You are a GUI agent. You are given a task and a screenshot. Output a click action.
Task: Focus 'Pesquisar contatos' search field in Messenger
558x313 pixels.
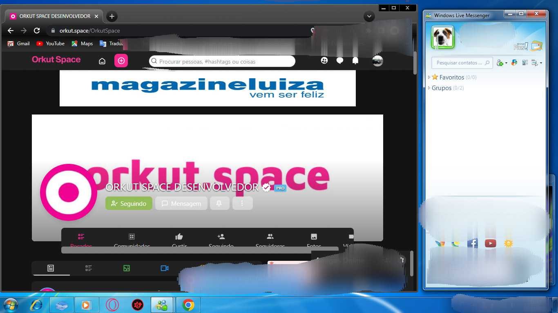462,63
